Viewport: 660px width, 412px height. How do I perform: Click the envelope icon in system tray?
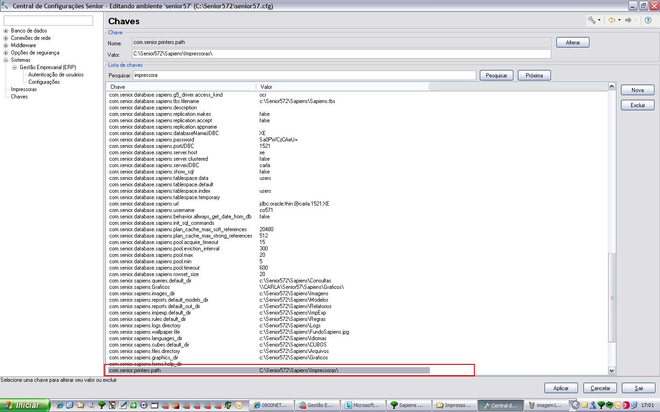click(585, 405)
